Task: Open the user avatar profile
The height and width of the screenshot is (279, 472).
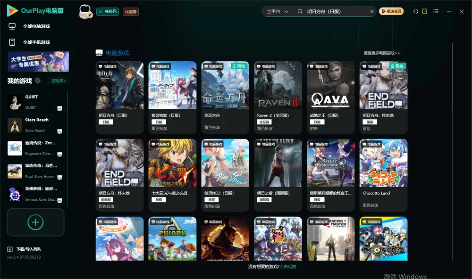Action: pos(85,11)
